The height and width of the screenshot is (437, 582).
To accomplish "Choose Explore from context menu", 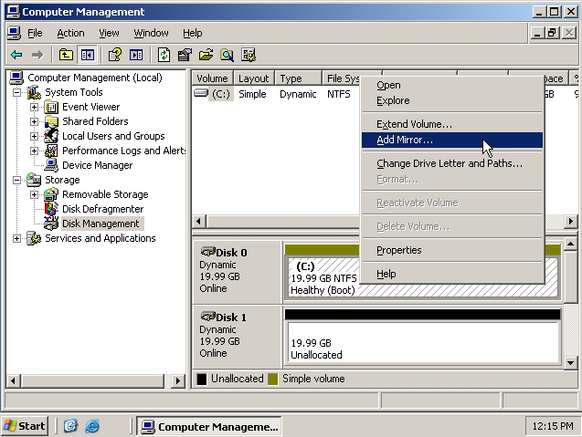I will pyautogui.click(x=452, y=101).
